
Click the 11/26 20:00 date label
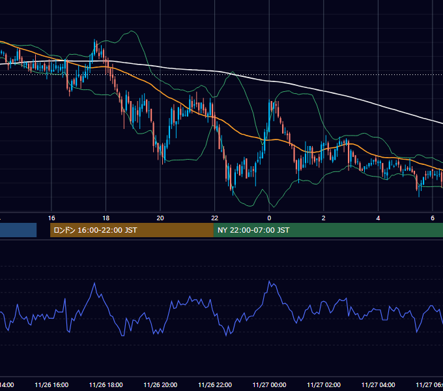click(x=160, y=384)
